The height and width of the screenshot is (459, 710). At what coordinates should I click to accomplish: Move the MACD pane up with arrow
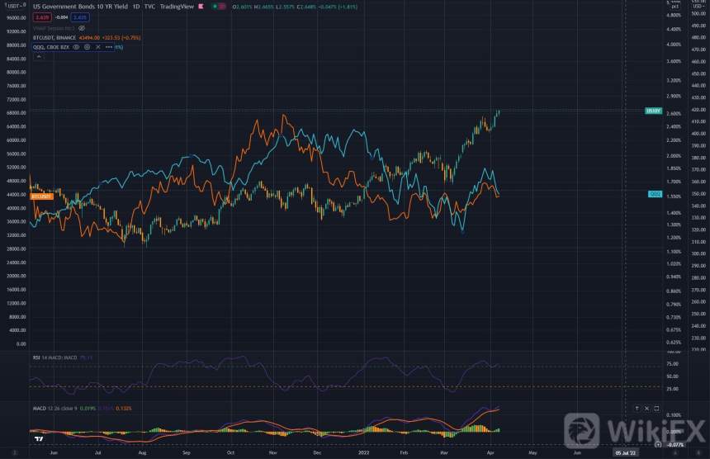(638, 408)
